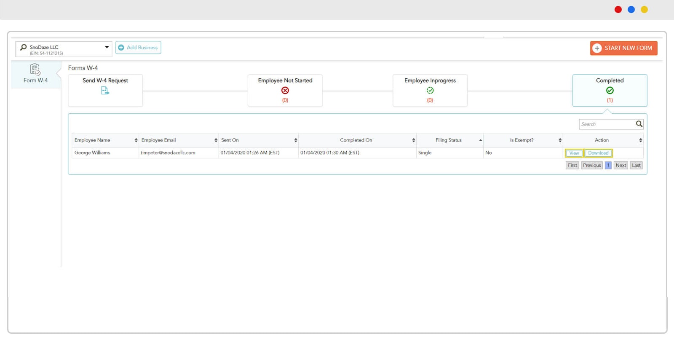Go to the Next page of results
The width and height of the screenshot is (674, 351).
point(621,165)
